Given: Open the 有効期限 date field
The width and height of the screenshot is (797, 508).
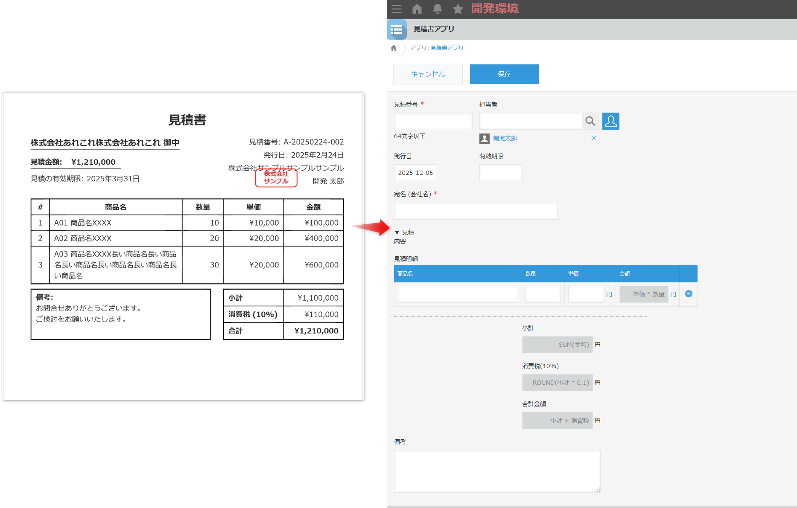Looking at the screenshot, I should pyautogui.click(x=500, y=173).
